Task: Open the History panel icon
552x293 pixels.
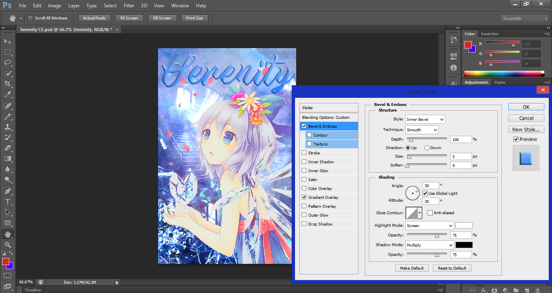Action: coord(453,40)
